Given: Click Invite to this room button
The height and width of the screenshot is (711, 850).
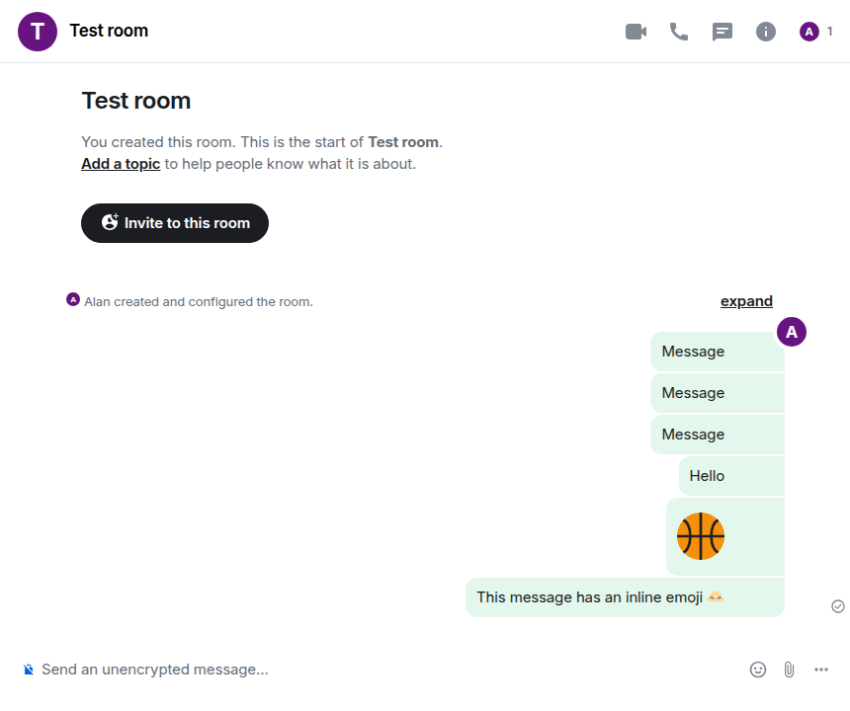Looking at the screenshot, I should coord(175,223).
